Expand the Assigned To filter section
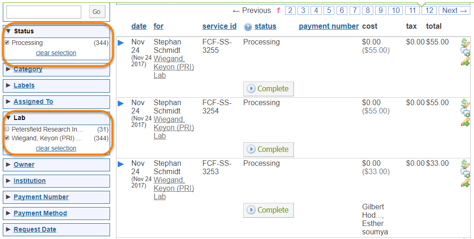The width and height of the screenshot is (474, 239). click(x=33, y=102)
